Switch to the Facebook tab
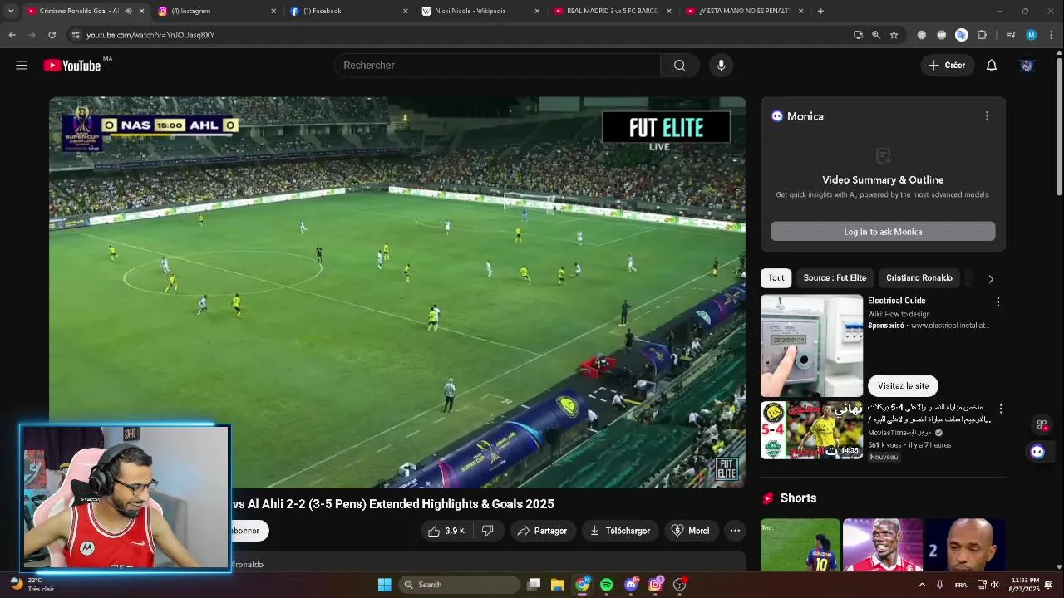Screen dimensions: 1064x598 pos(347,11)
